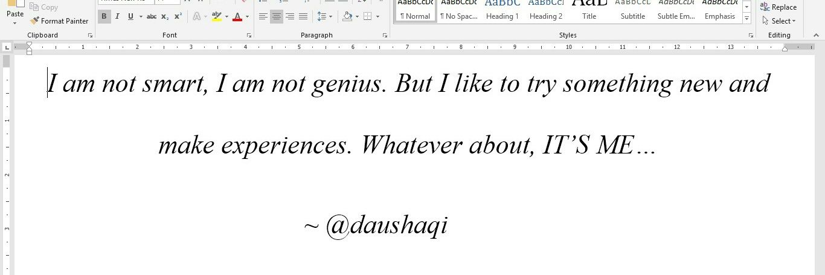This screenshot has height=275, width=825.
Task: Toggle Subscript formatting
Action: [x=165, y=16]
